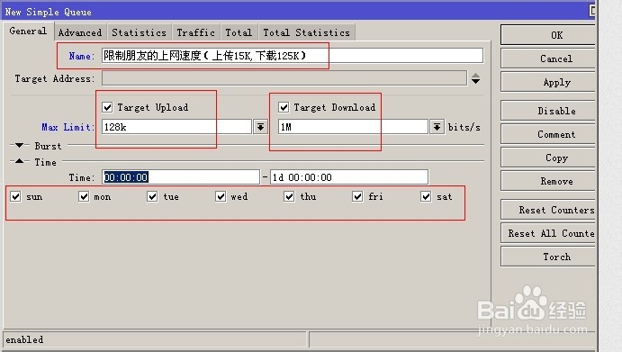Click the Reset Counters button
Screen dimensions: 622x352
coord(548,210)
